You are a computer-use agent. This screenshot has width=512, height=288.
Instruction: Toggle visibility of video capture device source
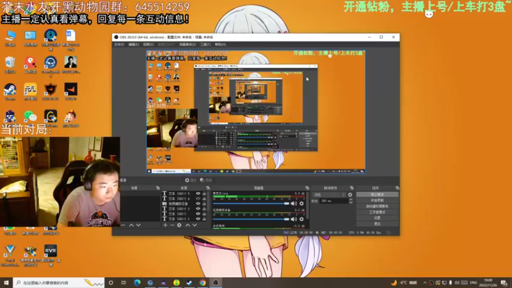[x=198, y=204]
